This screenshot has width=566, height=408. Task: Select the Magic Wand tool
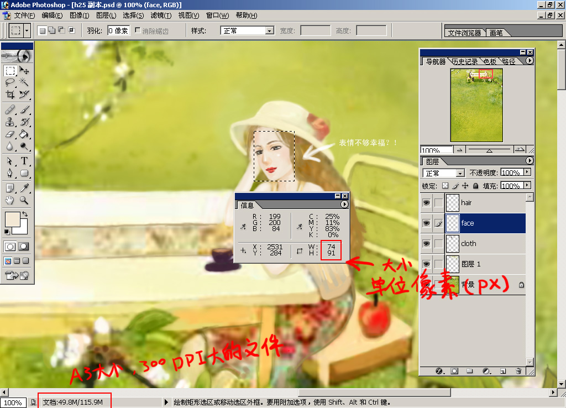24,83
